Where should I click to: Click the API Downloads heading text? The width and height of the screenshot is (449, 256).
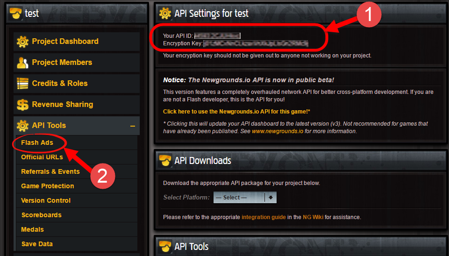(x=203, y=161)
